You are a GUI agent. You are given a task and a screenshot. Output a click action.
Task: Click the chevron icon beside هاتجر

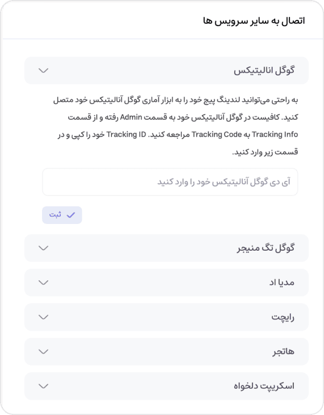pyautogui.click(x=43, y=351)
